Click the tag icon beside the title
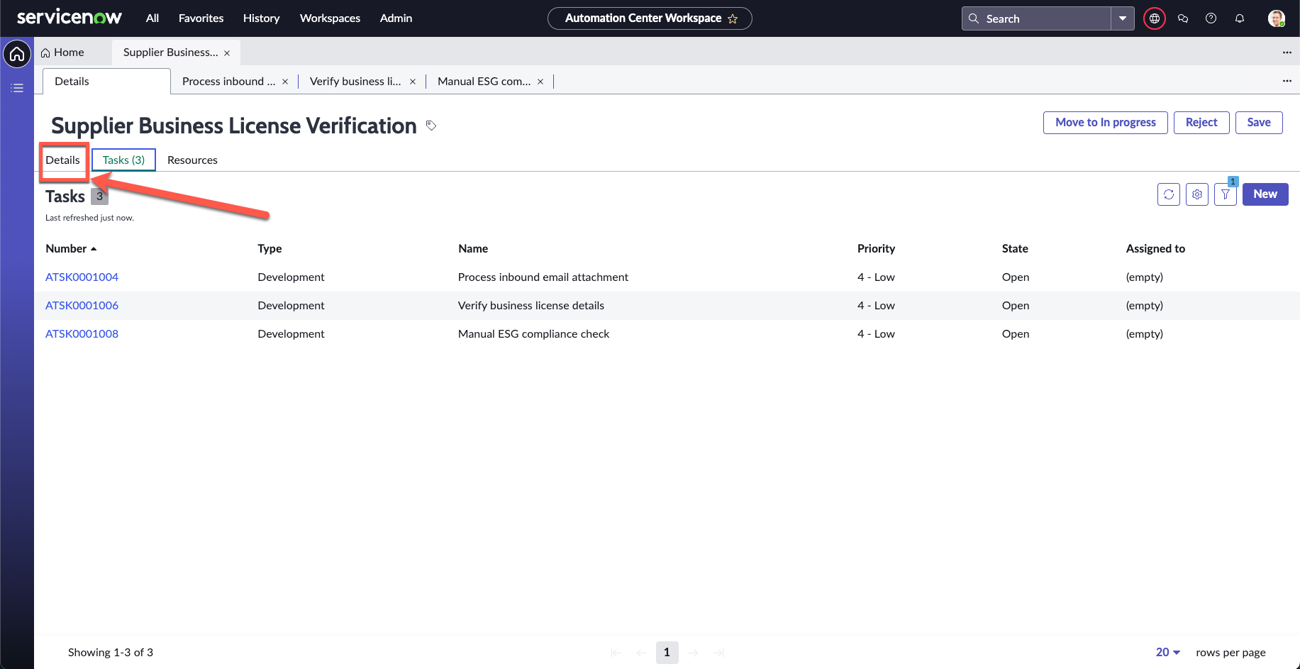The height and width of the screenshot is (669, 1300). pos(430,126)
